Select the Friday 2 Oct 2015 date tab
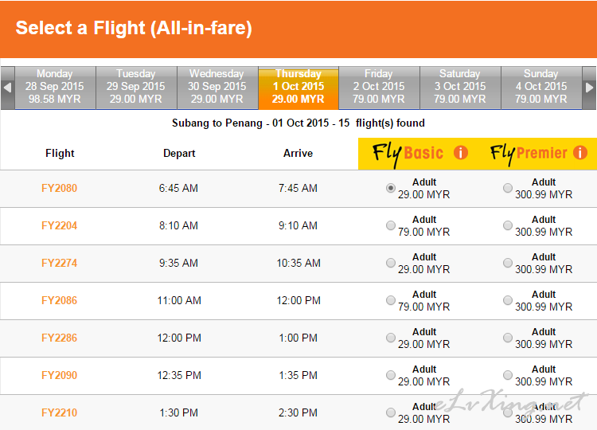The image size is (597, 430). coord(379,88)
